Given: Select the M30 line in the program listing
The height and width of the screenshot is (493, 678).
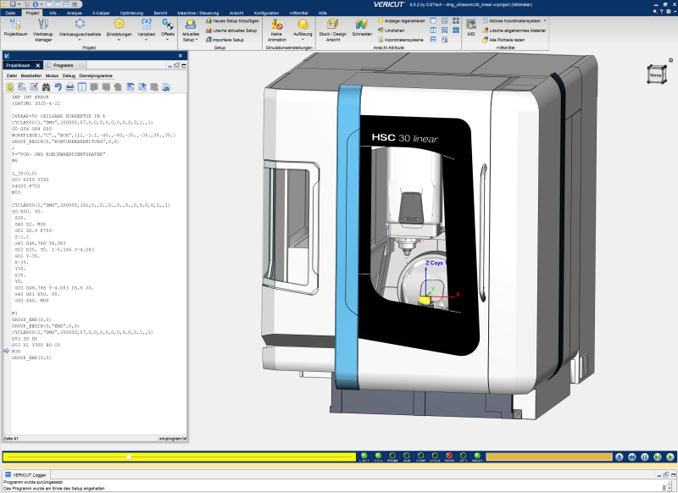Looking at the screenshot, I should click(x=16, y=352).
